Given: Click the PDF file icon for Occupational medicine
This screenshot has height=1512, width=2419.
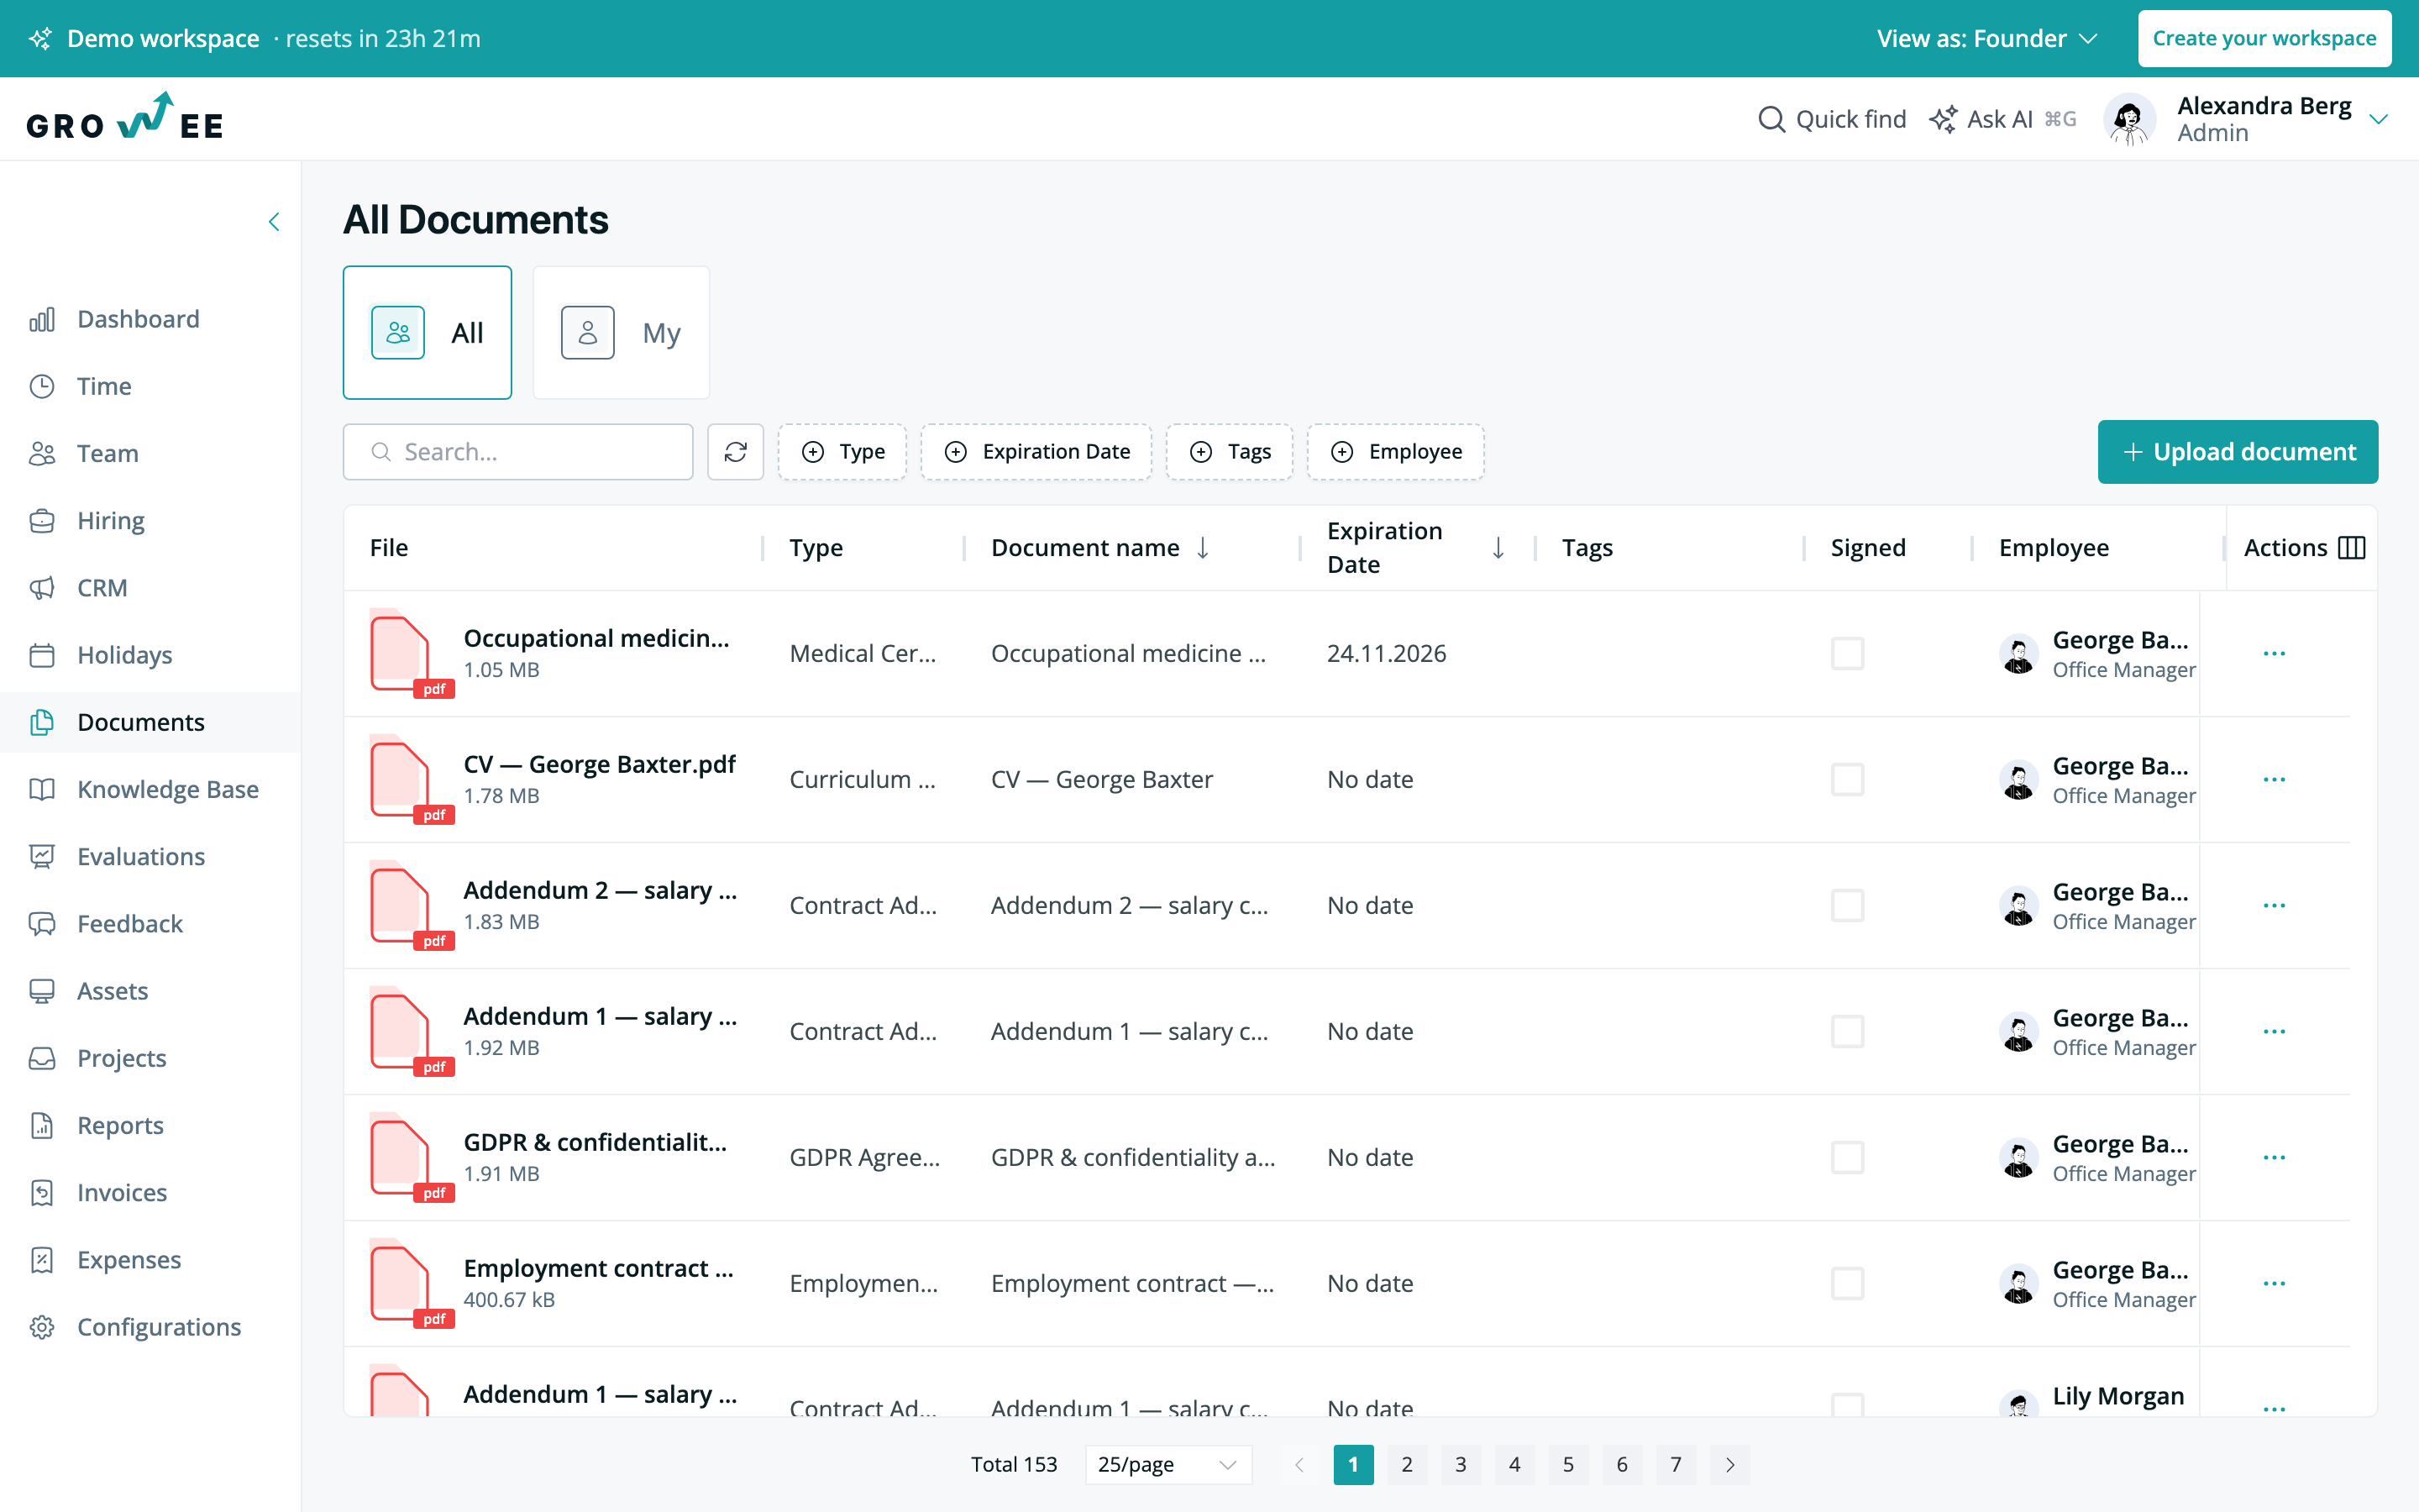Looking at the screenshot, I should (411, 654).
